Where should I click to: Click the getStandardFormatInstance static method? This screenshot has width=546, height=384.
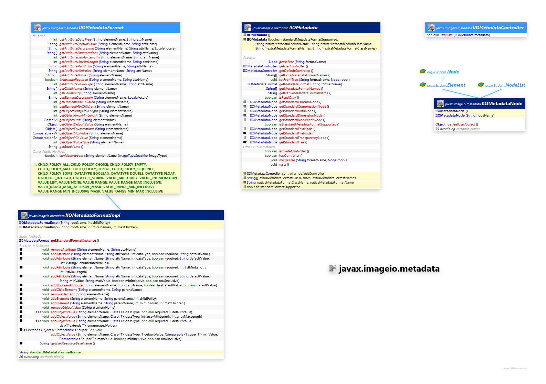tap(73, 241)
